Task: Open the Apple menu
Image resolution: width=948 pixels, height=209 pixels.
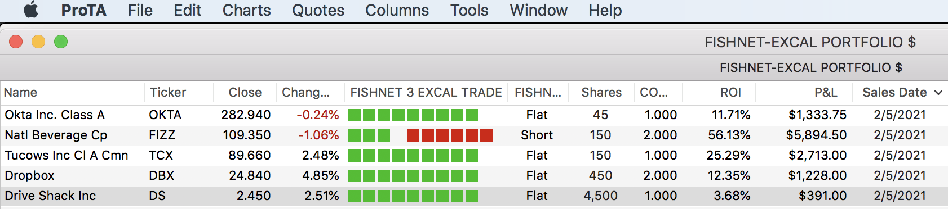Action: pyautogui.click(x=31, y=10)
